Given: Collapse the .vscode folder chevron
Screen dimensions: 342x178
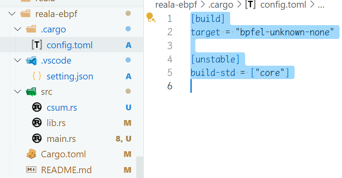Looking at the screenshot, I should (x=17, y=60).
